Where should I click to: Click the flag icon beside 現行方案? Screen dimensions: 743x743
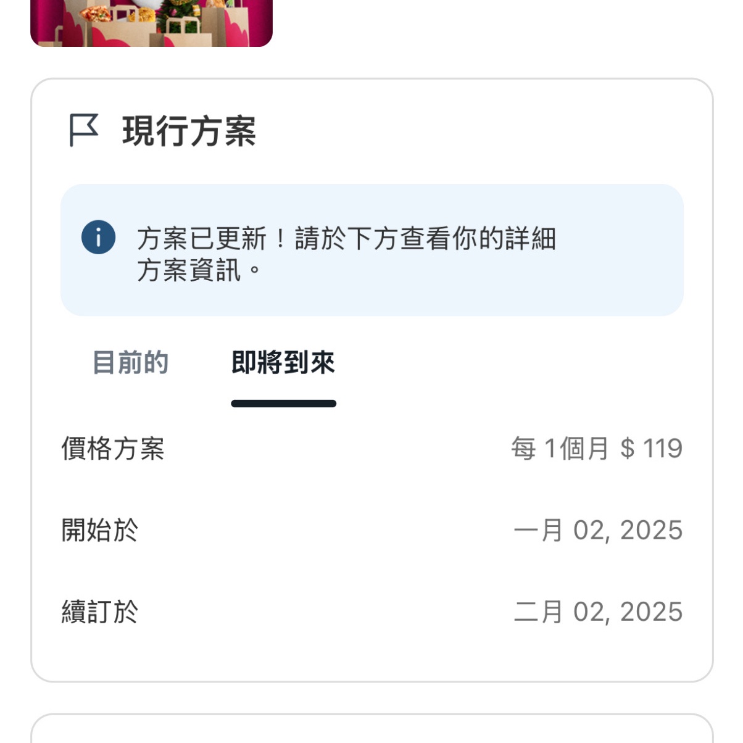coord(83,130)
